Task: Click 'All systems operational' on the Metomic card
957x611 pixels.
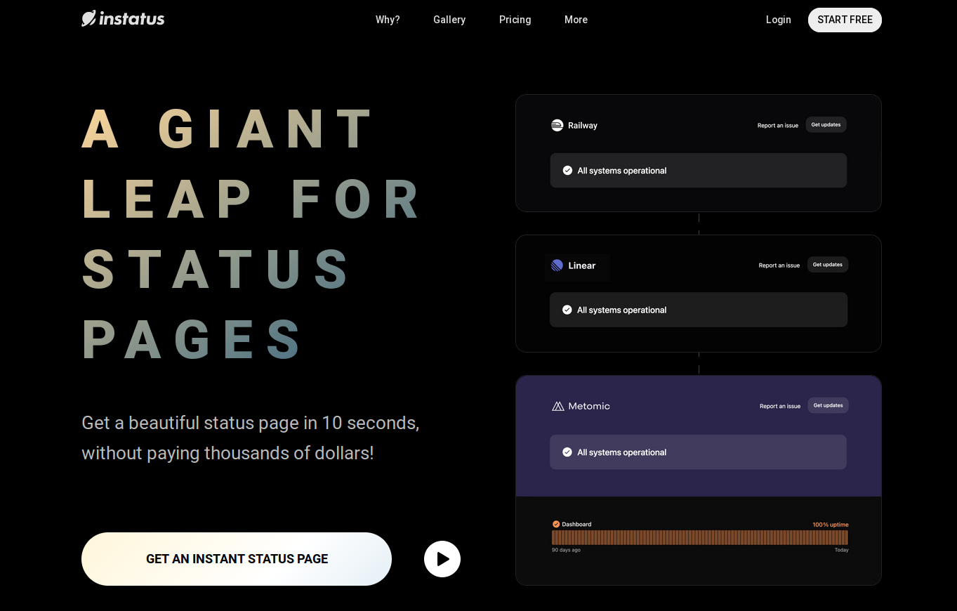Action: pyautogui.click(x=622, y=452)
